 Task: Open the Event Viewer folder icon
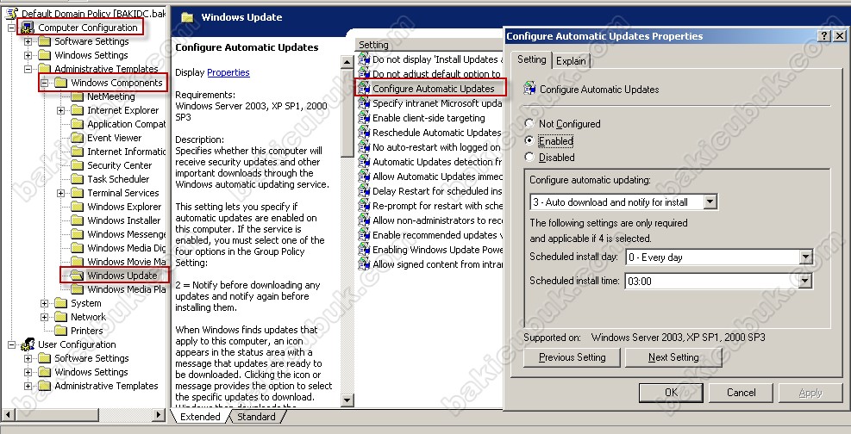point(77,138)
